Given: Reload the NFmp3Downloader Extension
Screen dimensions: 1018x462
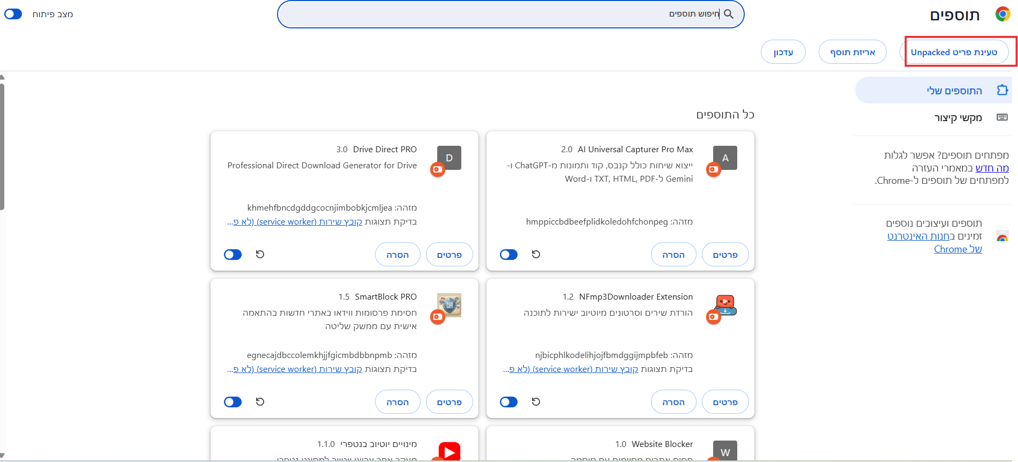Looking at the screenshot, I should 536,401.
